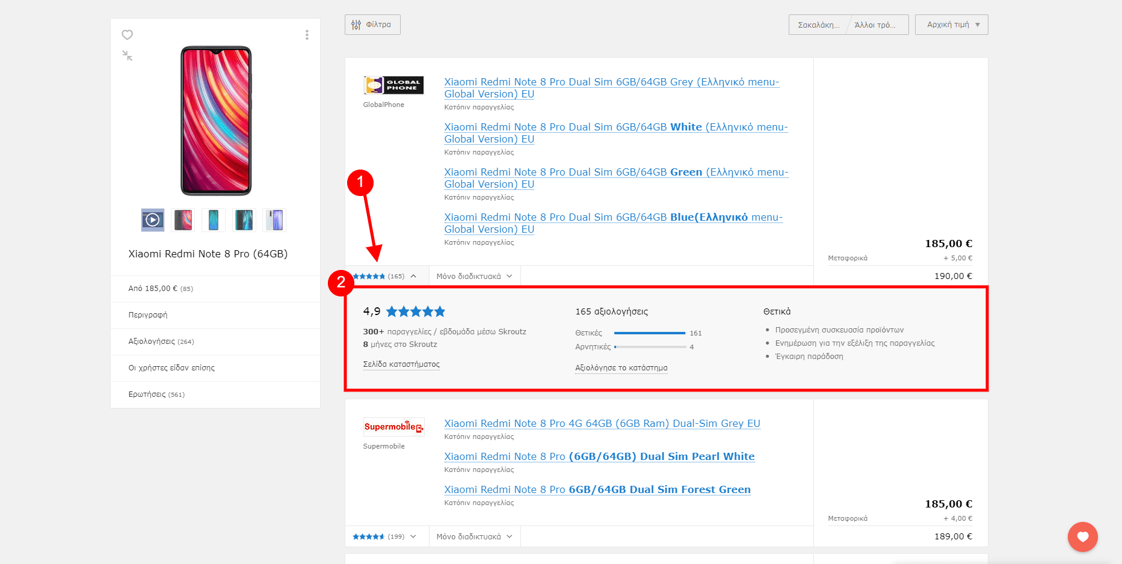The height and width of the screenshot is (564, 1122).
Task: Collapse GlobalPhone rating stars (165) panel
Action: (385, 277)
